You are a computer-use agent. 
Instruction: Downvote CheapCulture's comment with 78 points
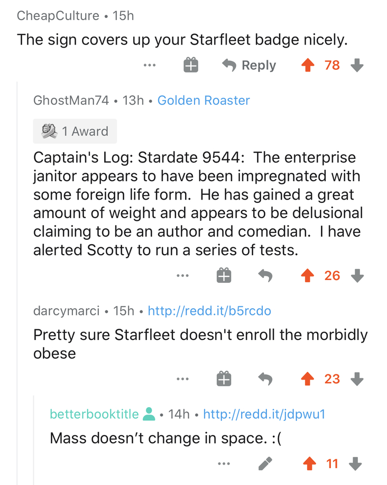click(357, 65)
